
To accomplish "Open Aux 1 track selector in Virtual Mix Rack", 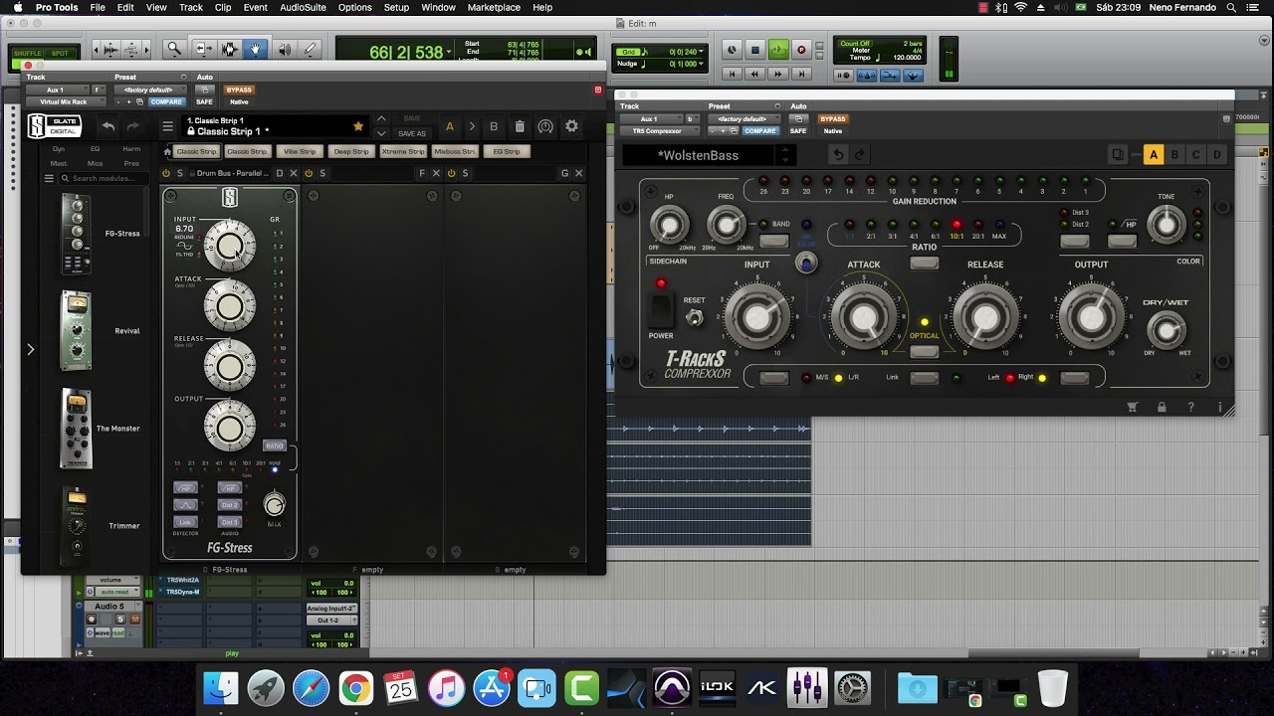I will [x=56, y=89].
